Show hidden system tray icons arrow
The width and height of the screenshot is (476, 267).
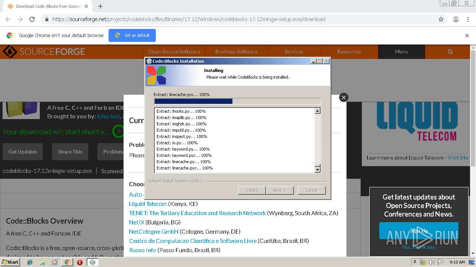coord(415,262)
